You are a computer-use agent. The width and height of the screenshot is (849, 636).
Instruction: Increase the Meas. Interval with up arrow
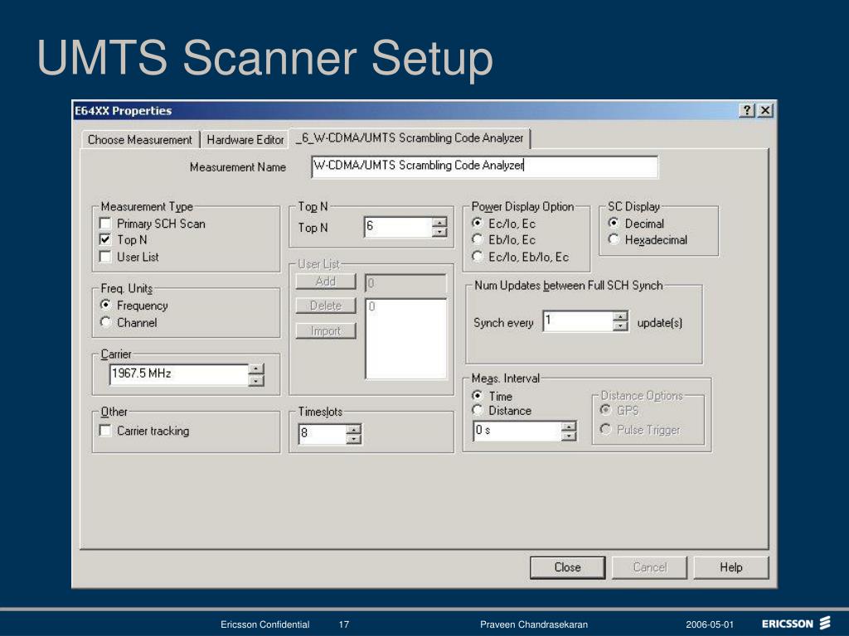tap(569, 426)
